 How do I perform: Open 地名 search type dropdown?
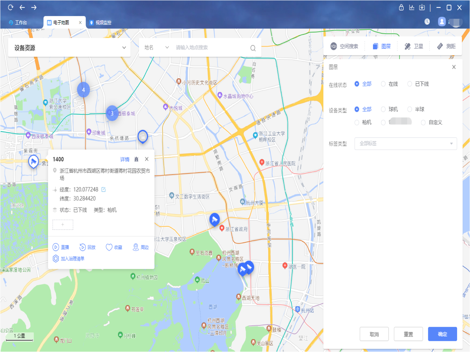[x=157, y=48]
